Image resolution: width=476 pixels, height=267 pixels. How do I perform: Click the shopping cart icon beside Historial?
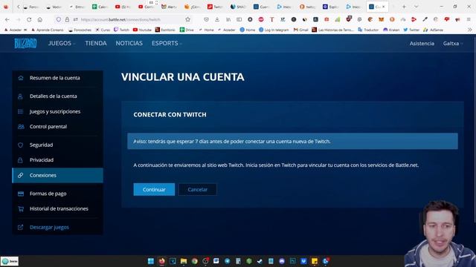pyautogui.click(x=21, y=209)
